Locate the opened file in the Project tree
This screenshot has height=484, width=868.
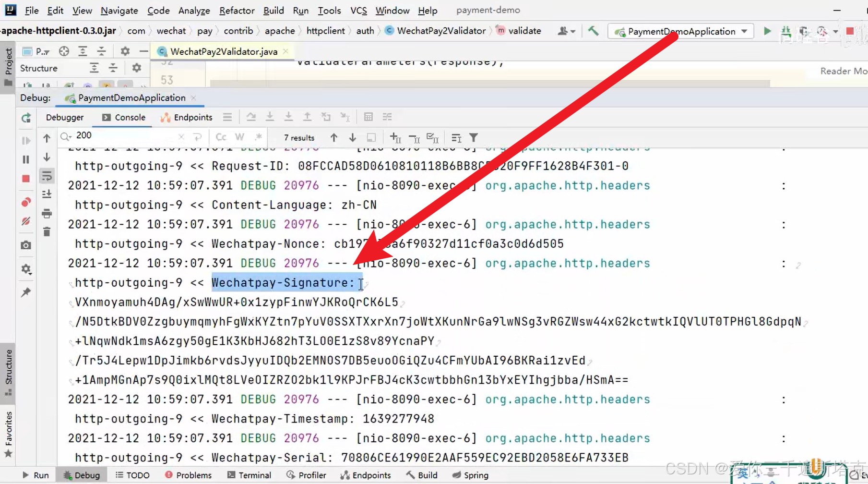click(64, 51)
